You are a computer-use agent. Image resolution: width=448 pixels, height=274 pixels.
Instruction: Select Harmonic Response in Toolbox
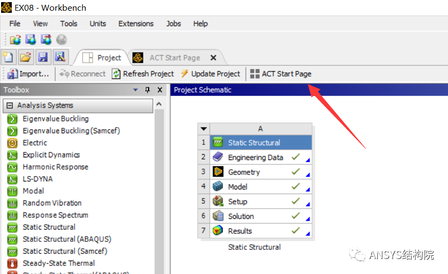click(56, 166)
